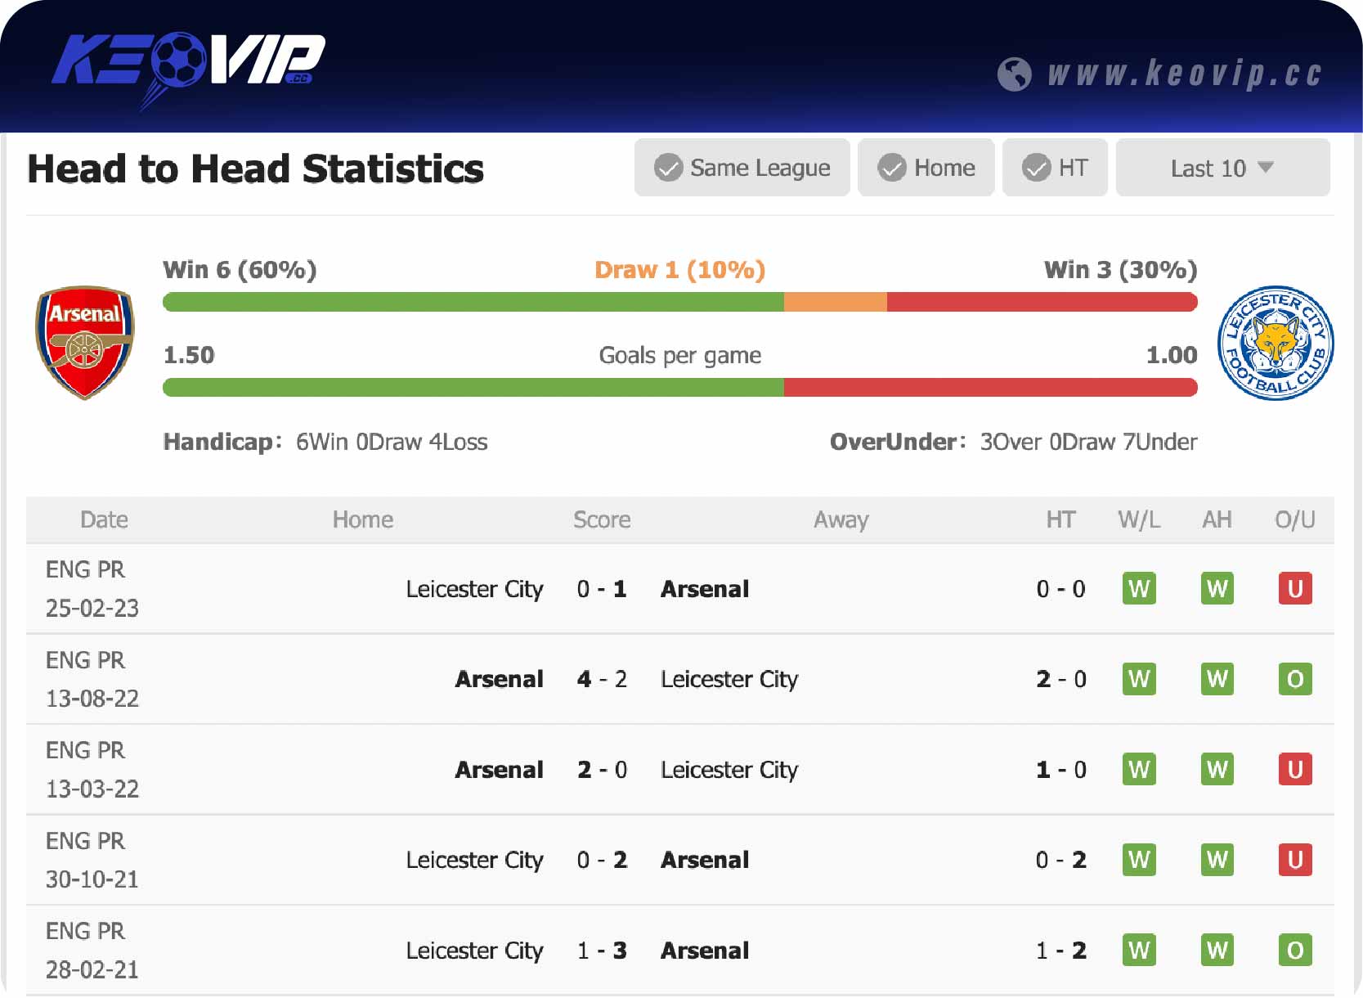Click the green W result badge for 25-02-23
Screen dimensions: 1363x998
coord(1138,588)
